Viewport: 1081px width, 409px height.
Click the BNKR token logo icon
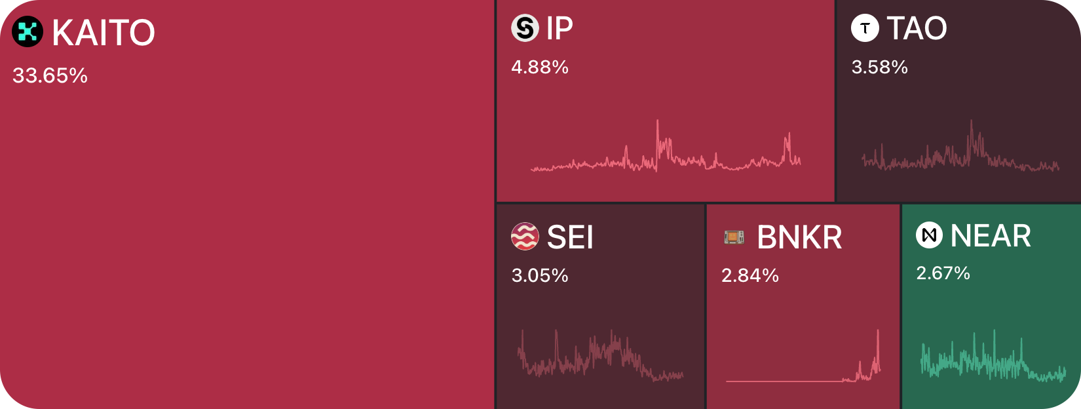734,237
